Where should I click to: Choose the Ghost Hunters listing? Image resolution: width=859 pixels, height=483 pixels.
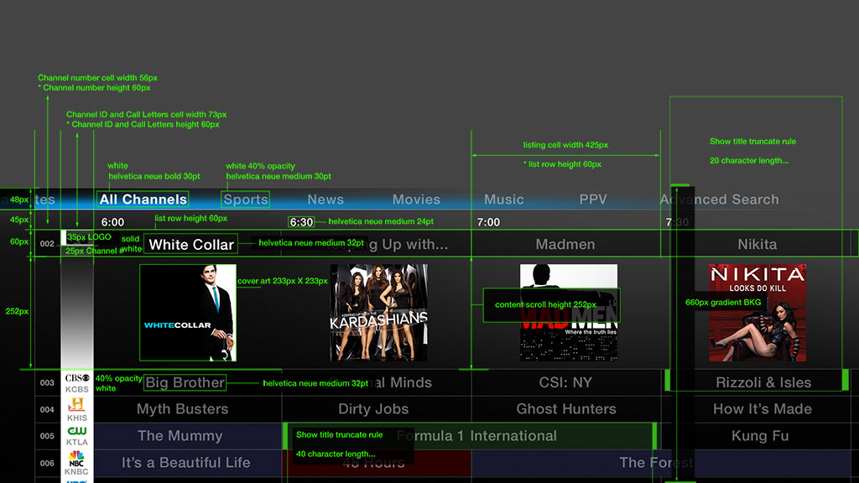pyautogui.click(x=565, y=409)
